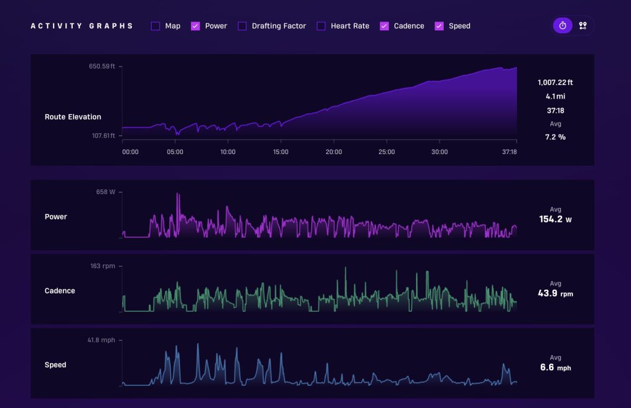Click the Route Elevation graph label
The height and width of the screenshot is (408, 631).
73,117
